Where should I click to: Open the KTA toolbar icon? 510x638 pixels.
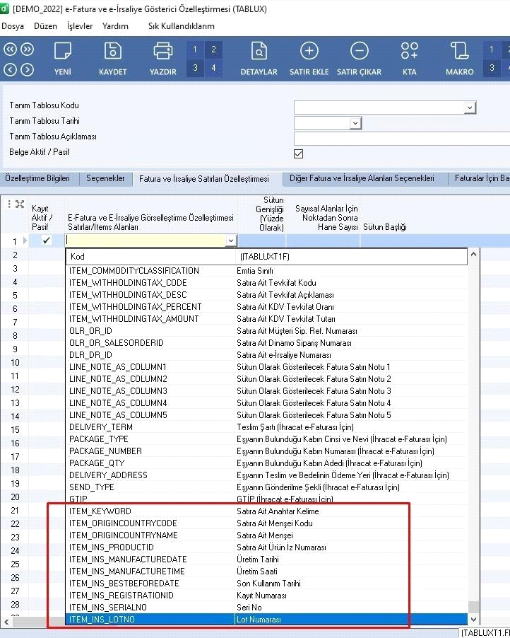tap(410, 58)
